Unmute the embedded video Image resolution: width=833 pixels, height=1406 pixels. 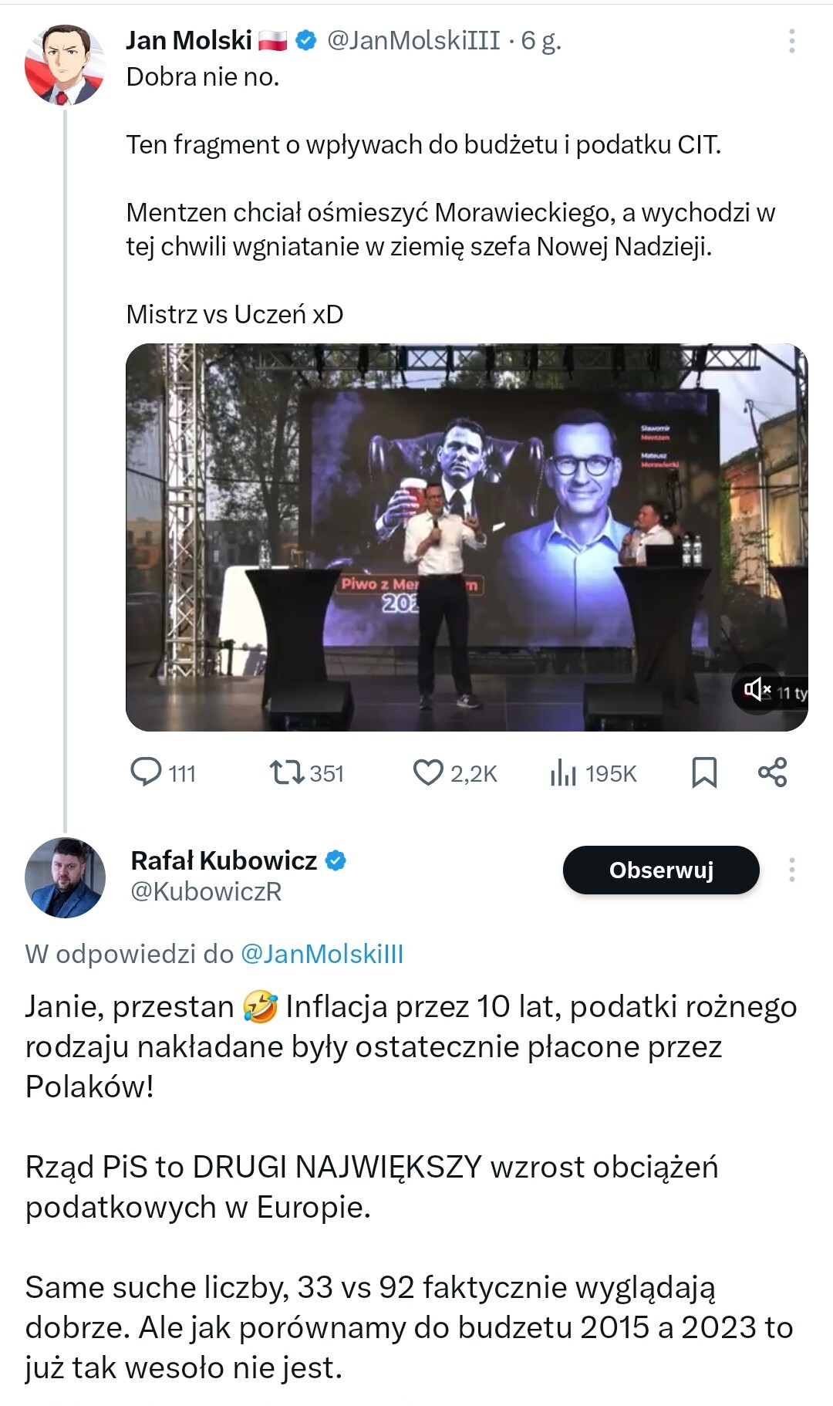click(x=757, y=689)
